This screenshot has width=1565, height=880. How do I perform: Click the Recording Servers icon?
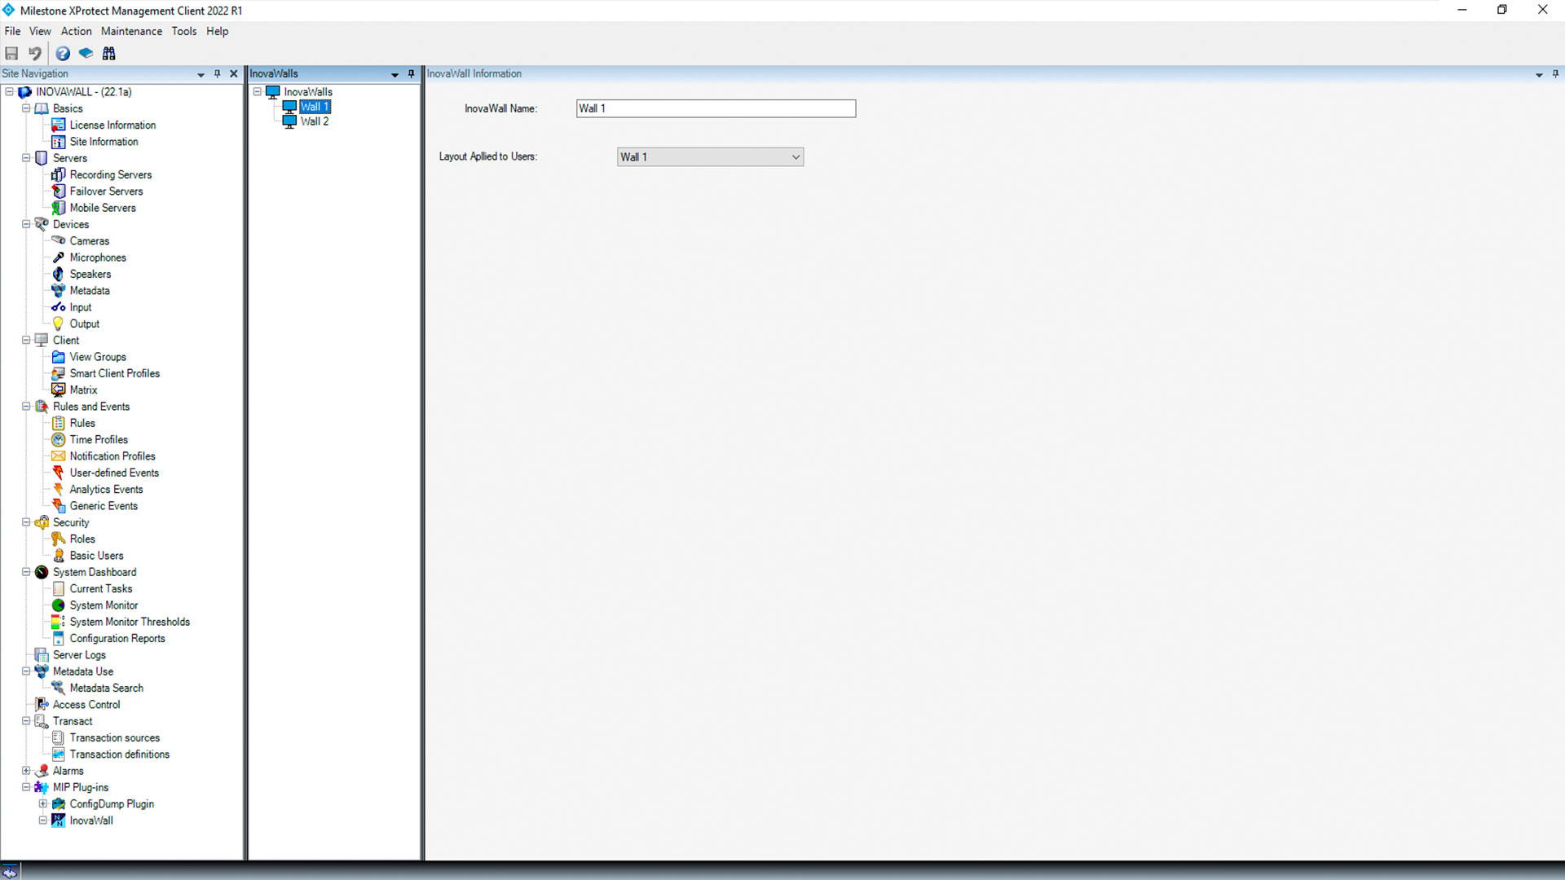59,174
